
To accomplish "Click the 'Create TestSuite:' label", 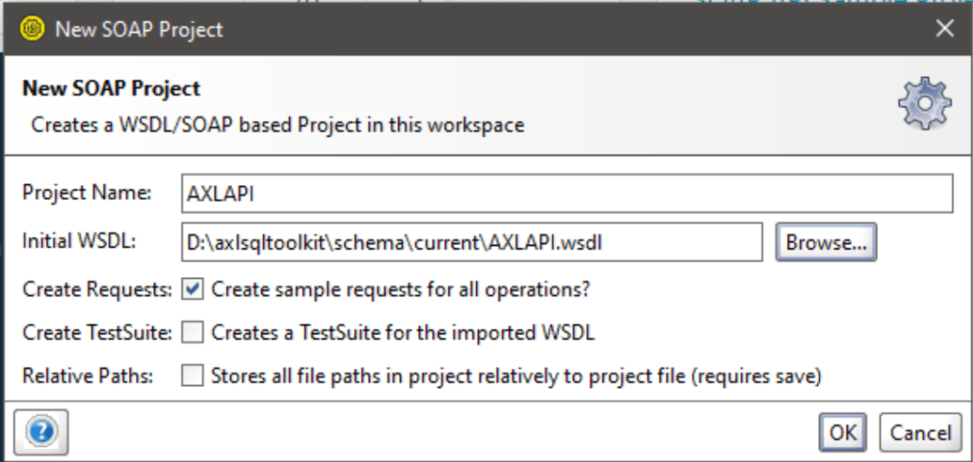I will (x=97, y=332).
